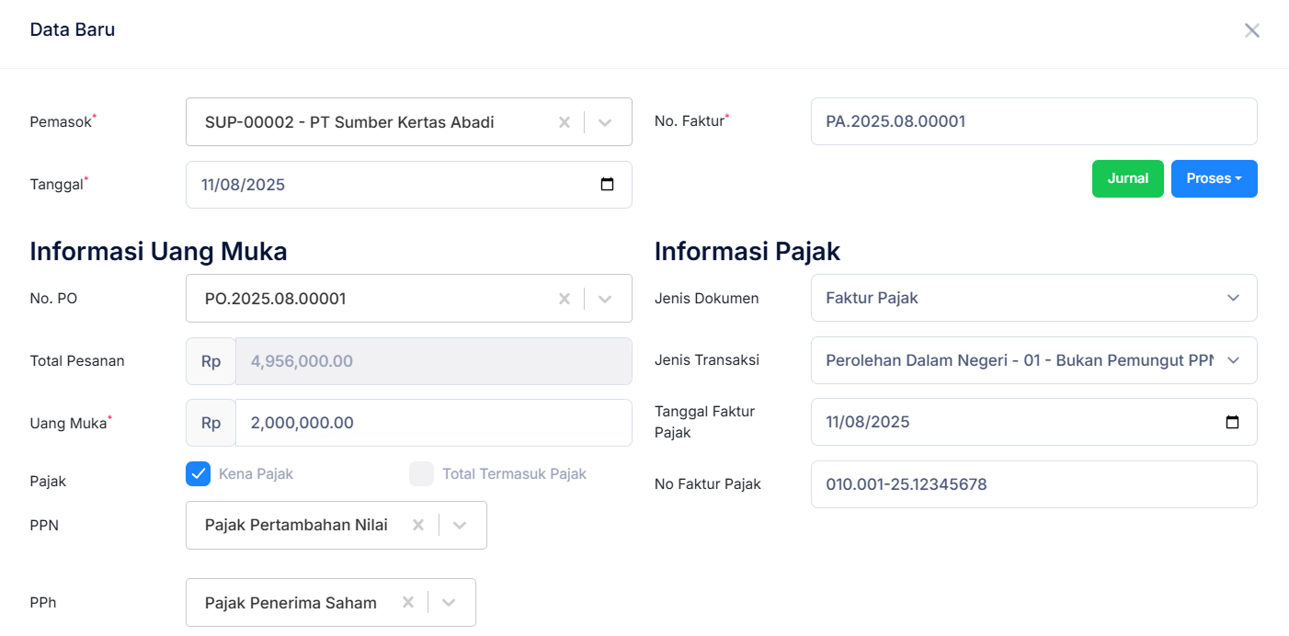This screenshot has height=636, width=1289.
Task: Click the No Faktur Pajak field
Action: (1033, 484)
